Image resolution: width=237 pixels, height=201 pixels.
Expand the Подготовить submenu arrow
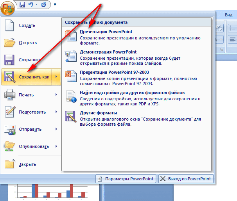[x=56, y=112]
